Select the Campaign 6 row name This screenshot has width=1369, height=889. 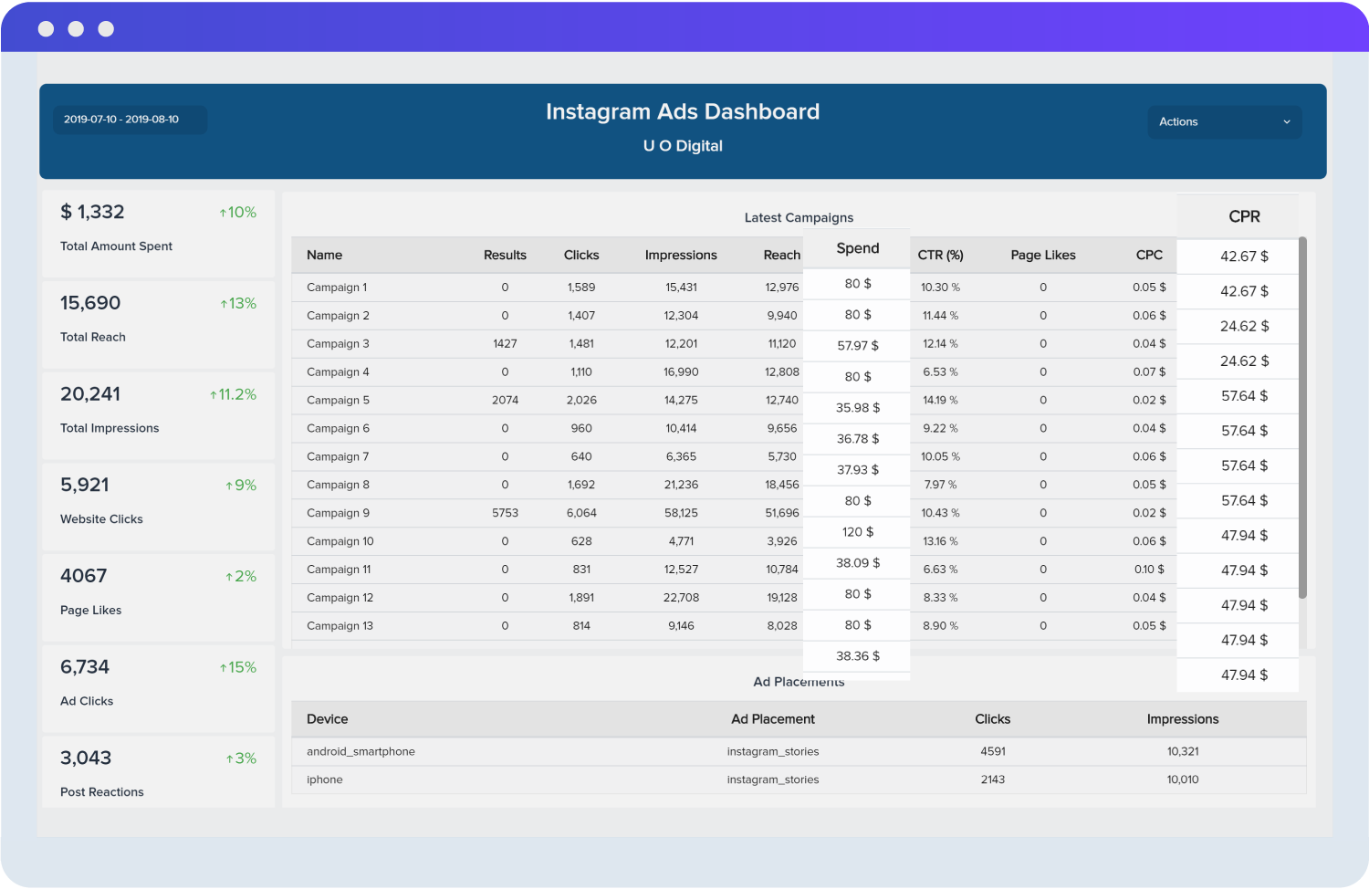(x=338, y=429)
